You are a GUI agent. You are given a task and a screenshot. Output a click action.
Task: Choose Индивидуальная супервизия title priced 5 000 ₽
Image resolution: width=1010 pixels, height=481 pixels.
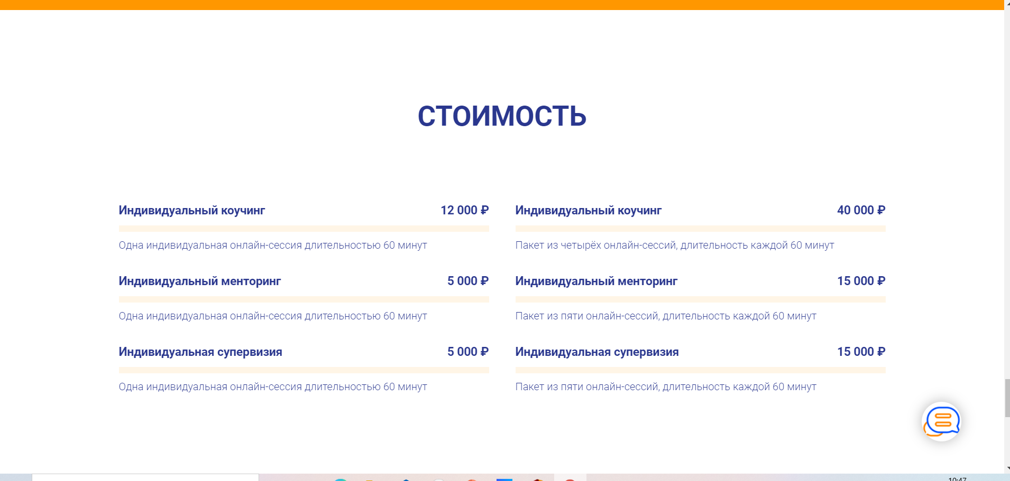point(200,352)
